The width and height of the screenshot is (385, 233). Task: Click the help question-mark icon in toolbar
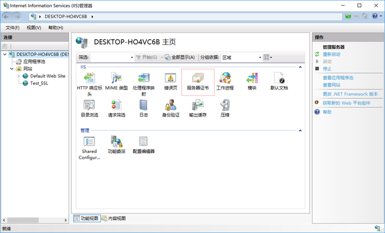pyautogui.click(x=374, y=16)
